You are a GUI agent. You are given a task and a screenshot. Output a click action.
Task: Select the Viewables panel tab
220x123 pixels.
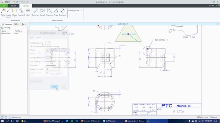click(x=7, y=24)
